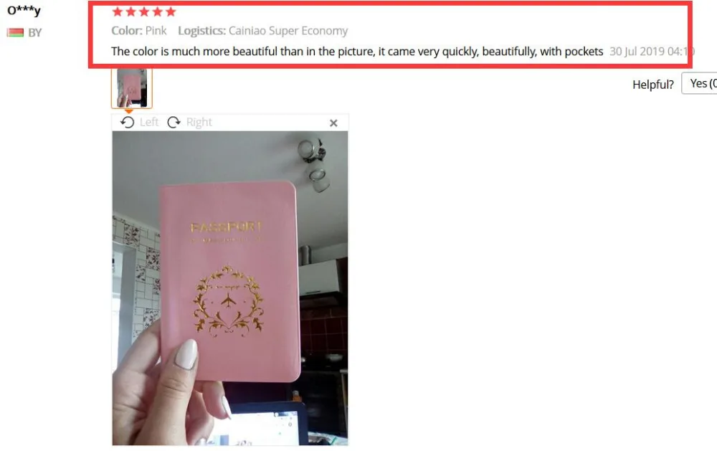Viewport: 717px width, 451px height.
Task: Click the Belarus flag icon
Action: (15, 32)
